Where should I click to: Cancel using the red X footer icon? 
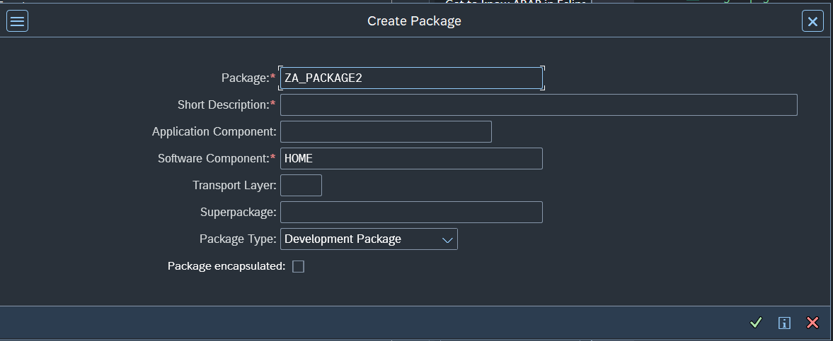[x=812, y=323]
